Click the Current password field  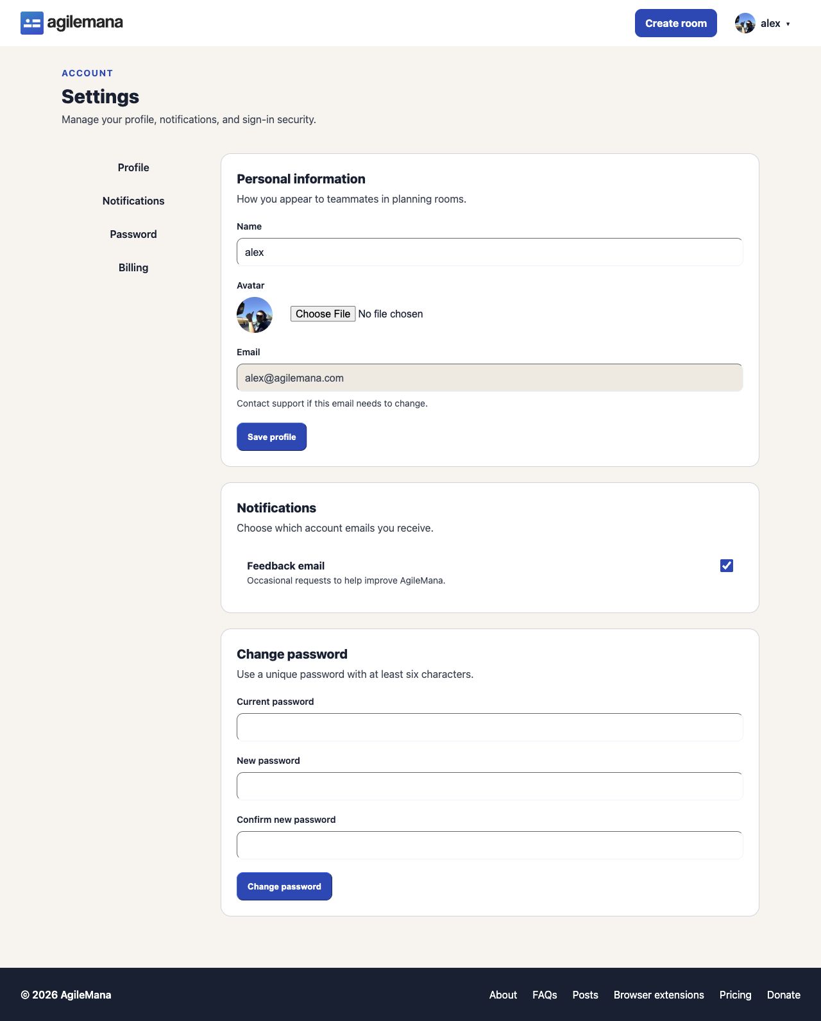490,727
